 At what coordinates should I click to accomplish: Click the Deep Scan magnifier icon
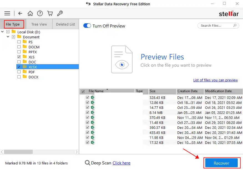click(x=87, y=163)
